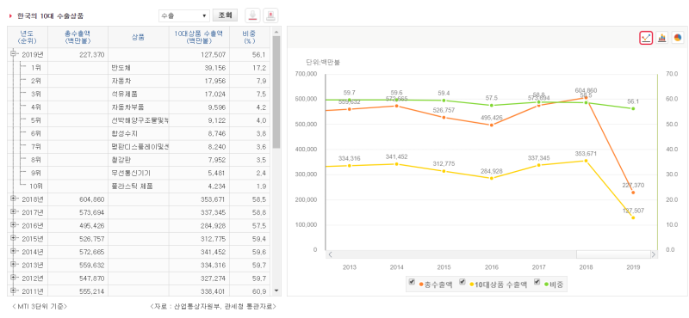
Task: Expand the 2013년 row
Action: point(13,265)
